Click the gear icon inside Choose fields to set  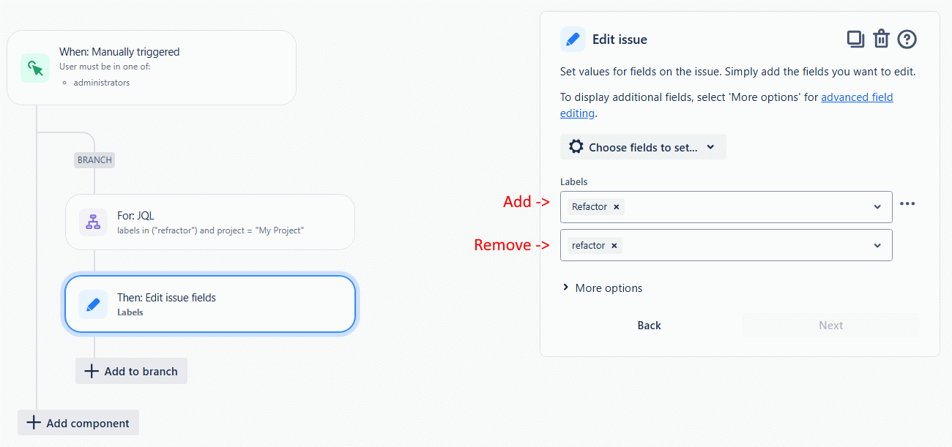[576, 146]
